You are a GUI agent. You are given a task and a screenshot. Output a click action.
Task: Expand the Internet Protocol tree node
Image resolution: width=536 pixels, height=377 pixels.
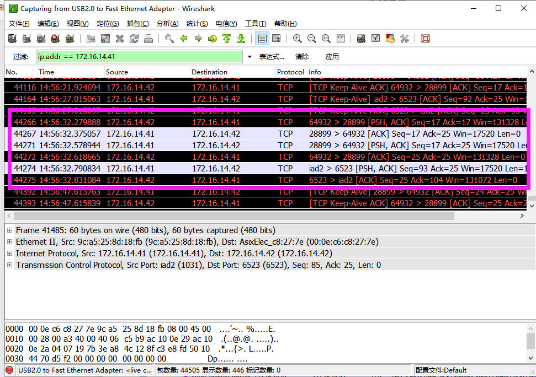click(9, 254)
